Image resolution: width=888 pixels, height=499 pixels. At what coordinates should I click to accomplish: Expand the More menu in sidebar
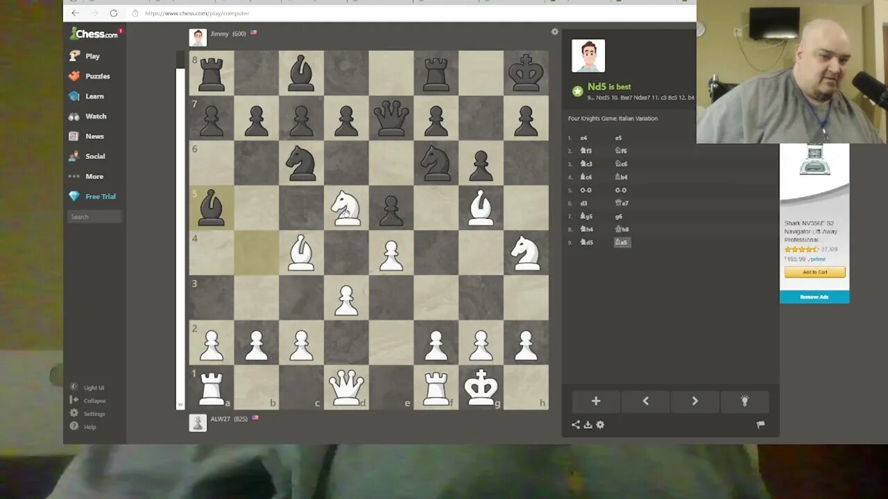click(x=86, y=177)
